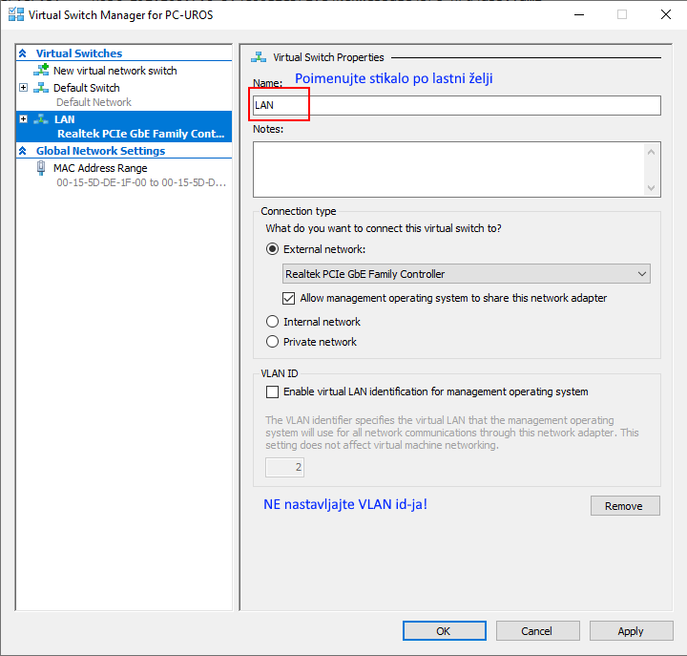Click the New virtual network switch icon
Viewport: 687px width, 656px height.
pos(41,70)
